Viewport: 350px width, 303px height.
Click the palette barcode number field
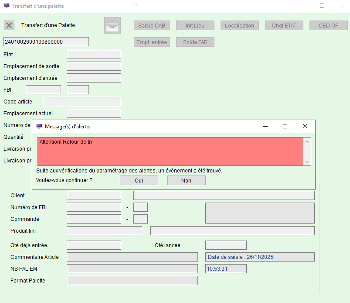[x=46, y=42]
